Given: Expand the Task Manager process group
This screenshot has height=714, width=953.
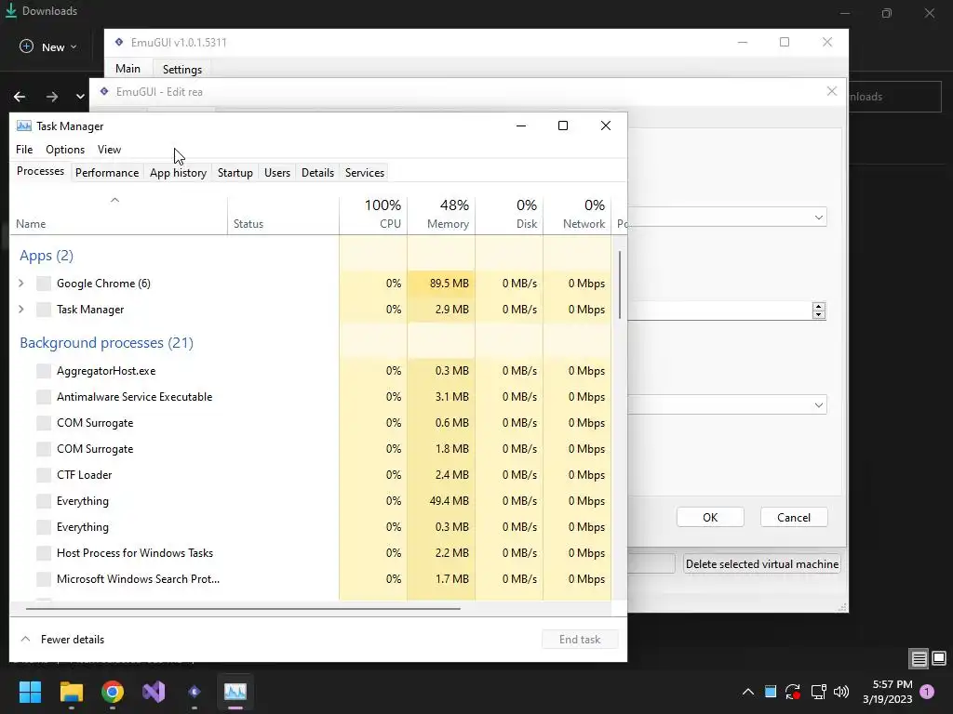Looking at the screenshot, I should pyautogui.click(x=21, y=310).
